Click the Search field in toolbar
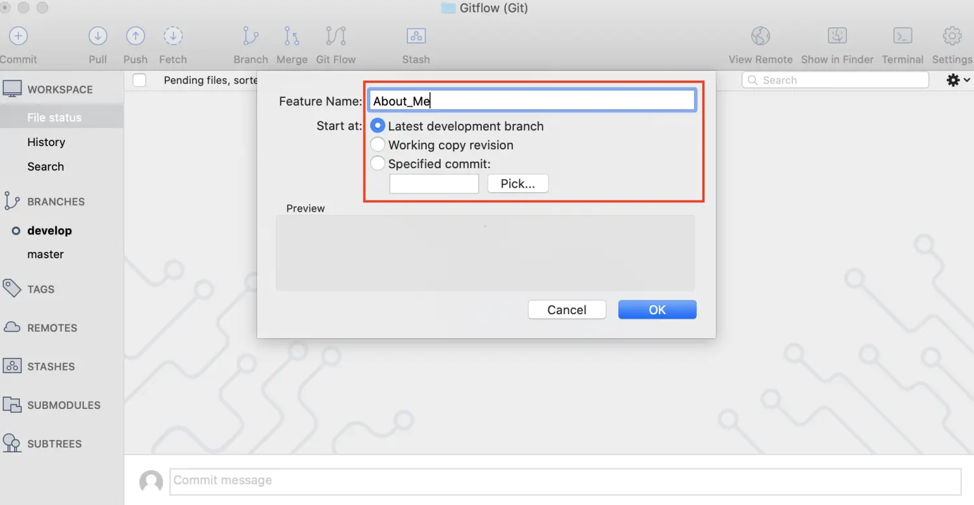The image size is (974, 505). point(835,80)
